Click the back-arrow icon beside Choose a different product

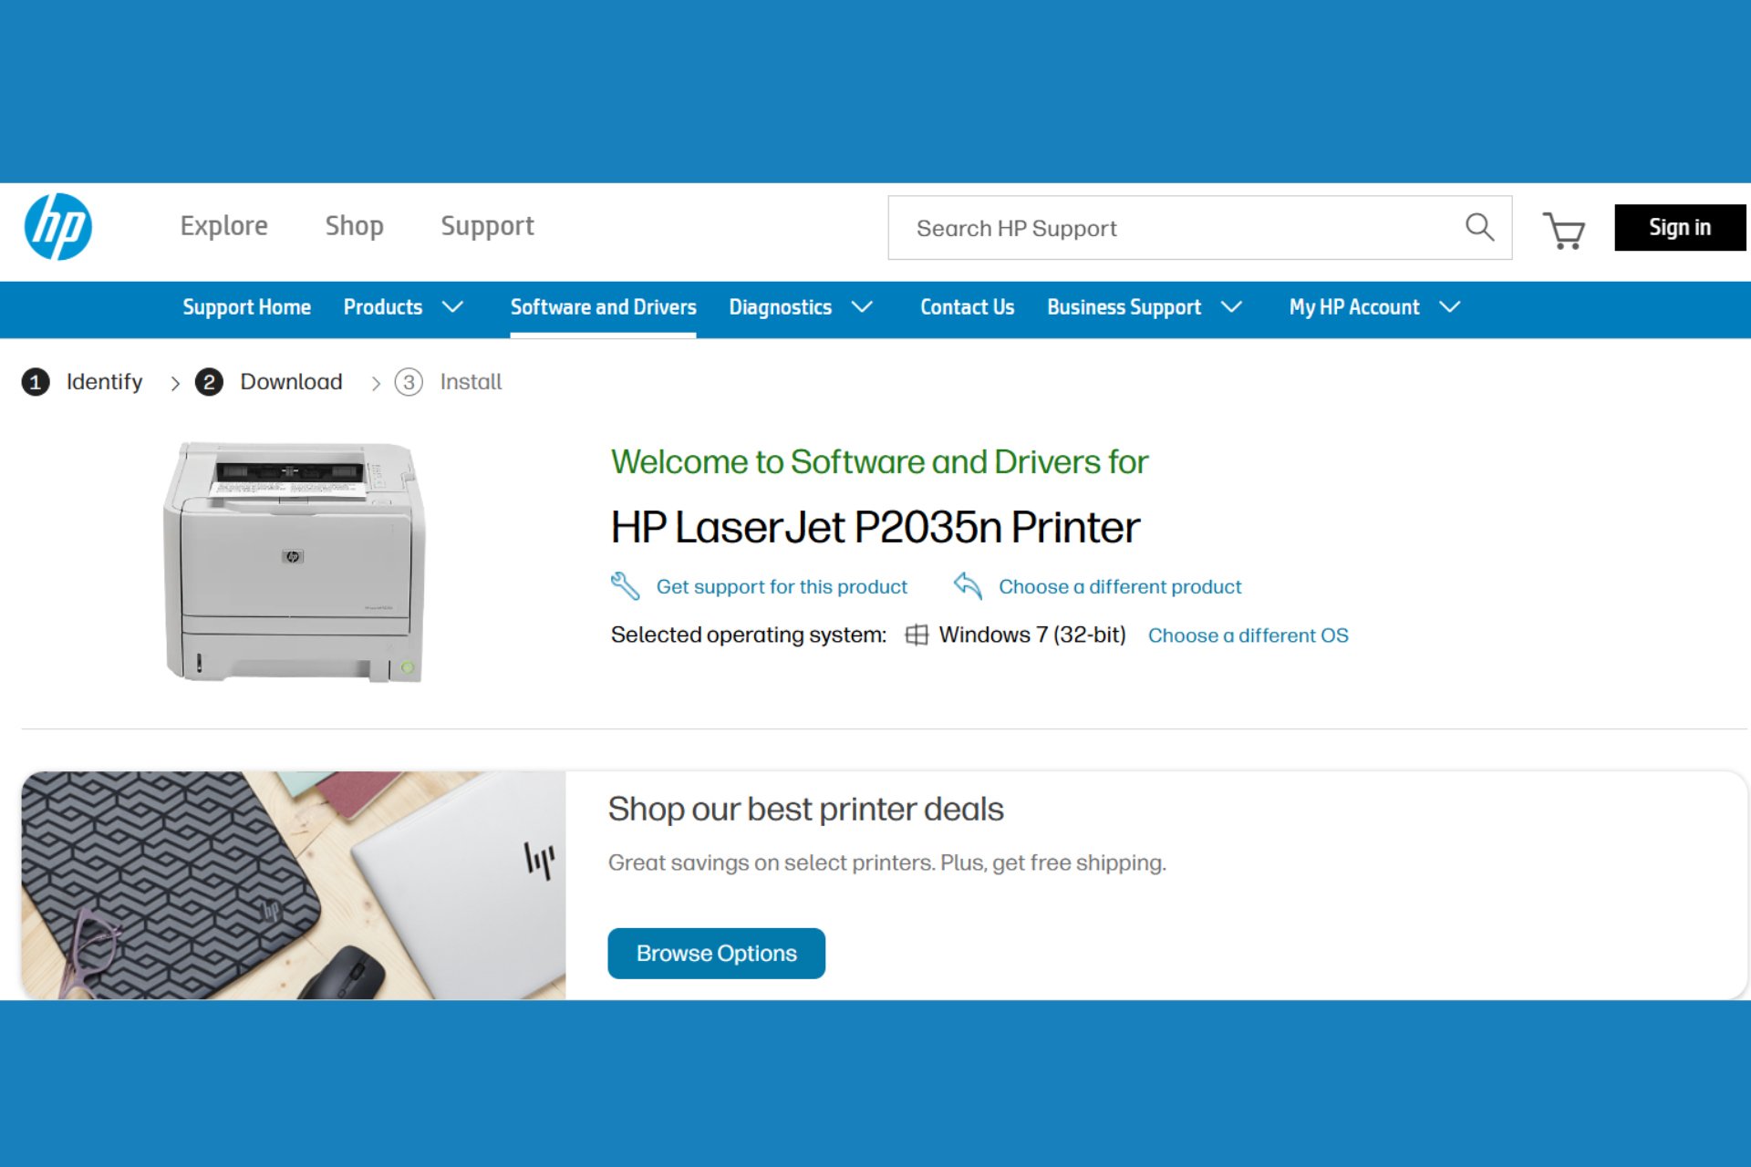point(968,585)
